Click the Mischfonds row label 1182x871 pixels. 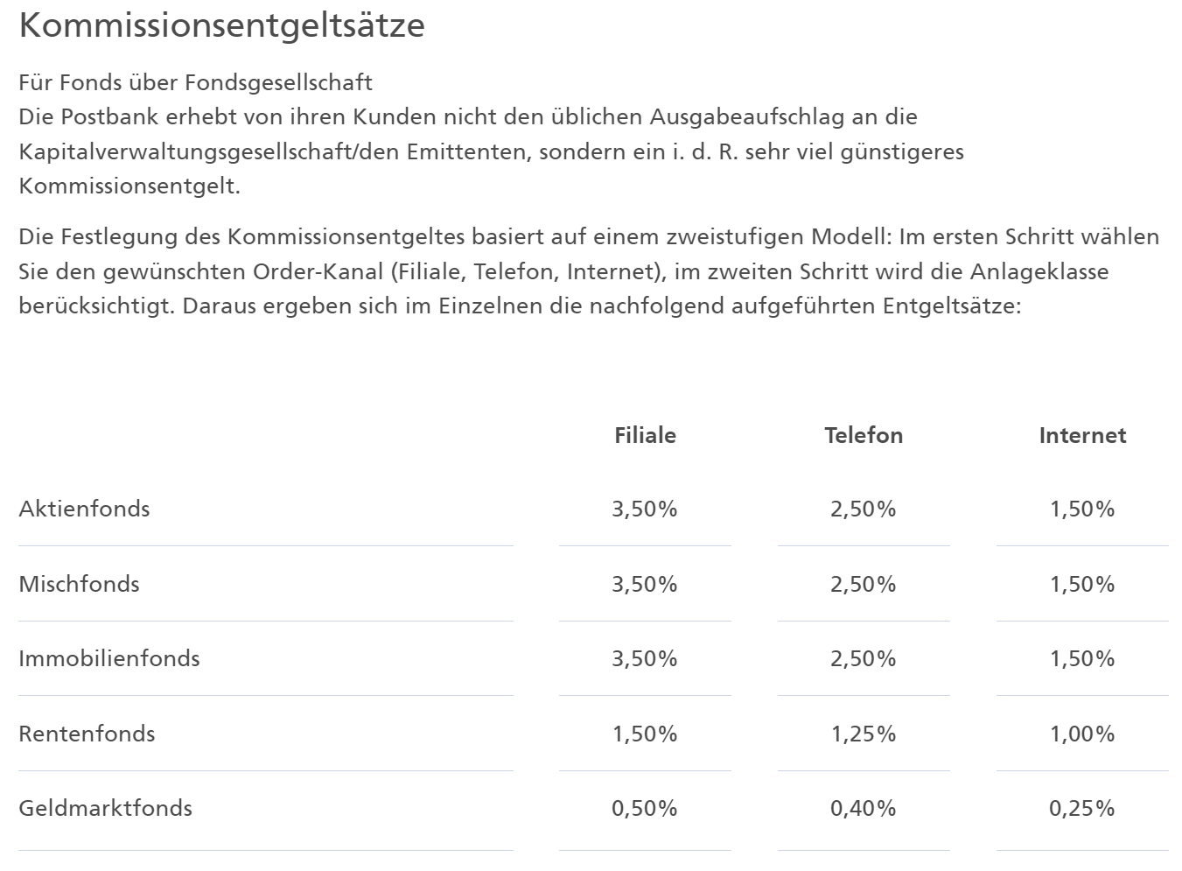tap(79, 584)
